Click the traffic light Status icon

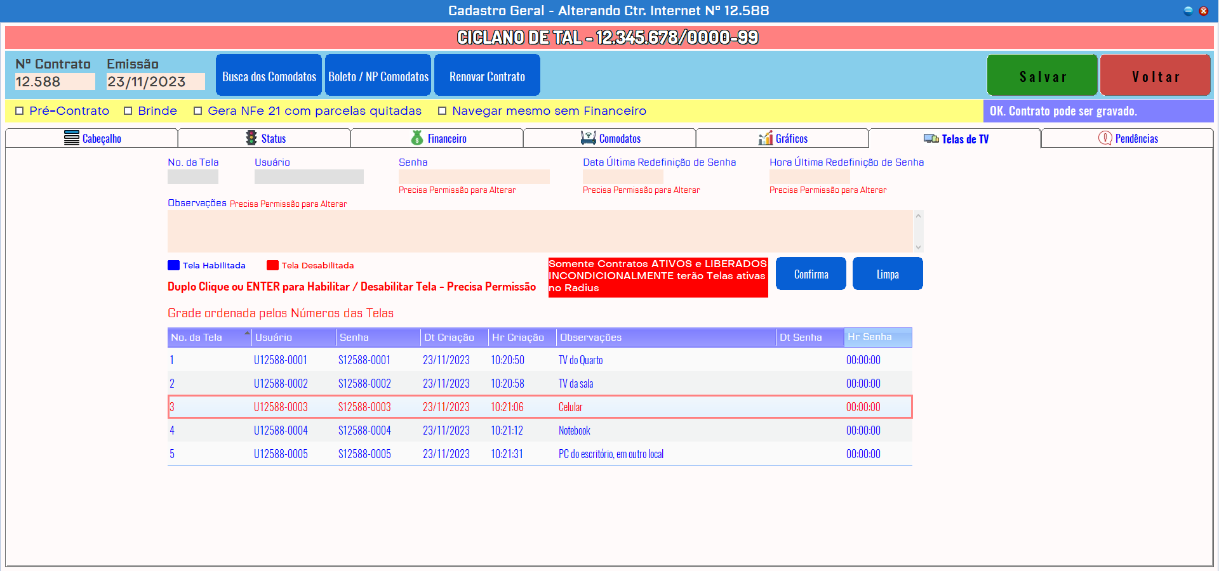point(251,138)
